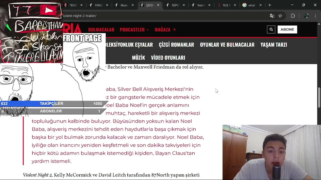Image resolution: width=321 pixels, height=180 pixels.
Task: Click the address bar URL text
Action: 80,16
